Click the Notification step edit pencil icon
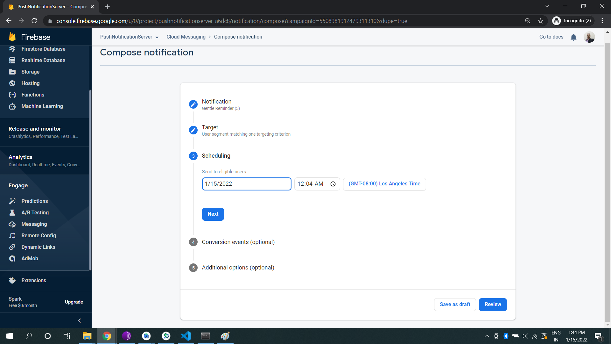This screenshot has width=611, height=344. (x=193, y=104)
